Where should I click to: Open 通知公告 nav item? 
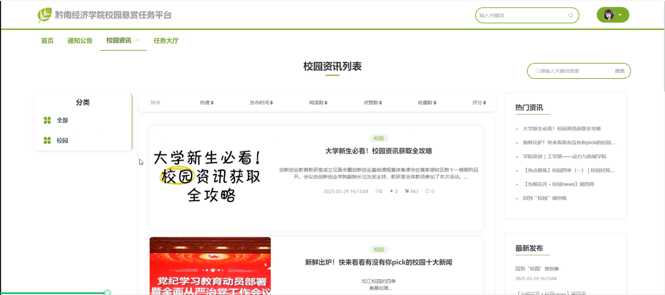[x=80, y=41]
